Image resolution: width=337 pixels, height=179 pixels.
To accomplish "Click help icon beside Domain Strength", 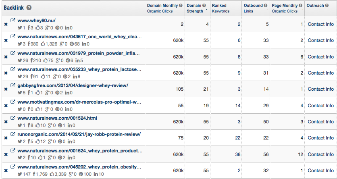I will click(x=204, y=6).
